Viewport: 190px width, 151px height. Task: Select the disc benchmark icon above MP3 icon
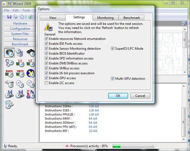point(31,84)
